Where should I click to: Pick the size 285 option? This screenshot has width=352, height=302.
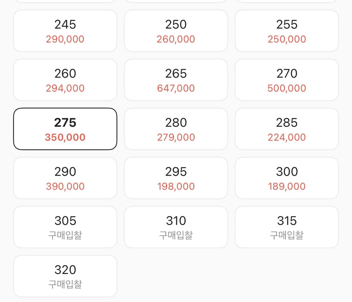[x=287, y=129]
